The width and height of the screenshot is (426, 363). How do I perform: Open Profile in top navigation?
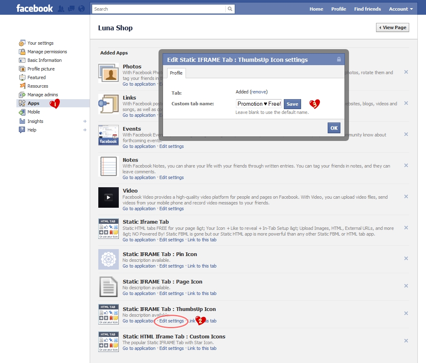click(338, 9)
